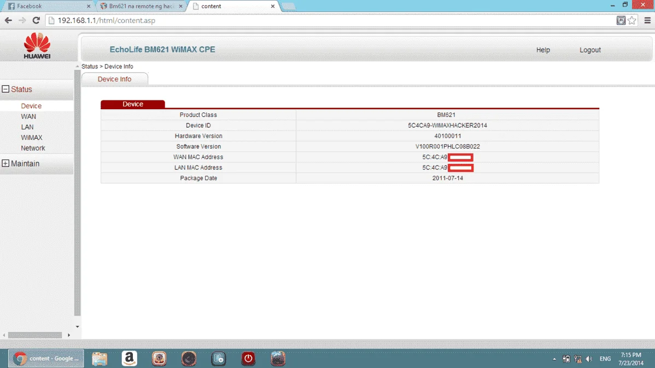
Task: Click the last pinned taskbar app icon
Action: click(278, 358)
